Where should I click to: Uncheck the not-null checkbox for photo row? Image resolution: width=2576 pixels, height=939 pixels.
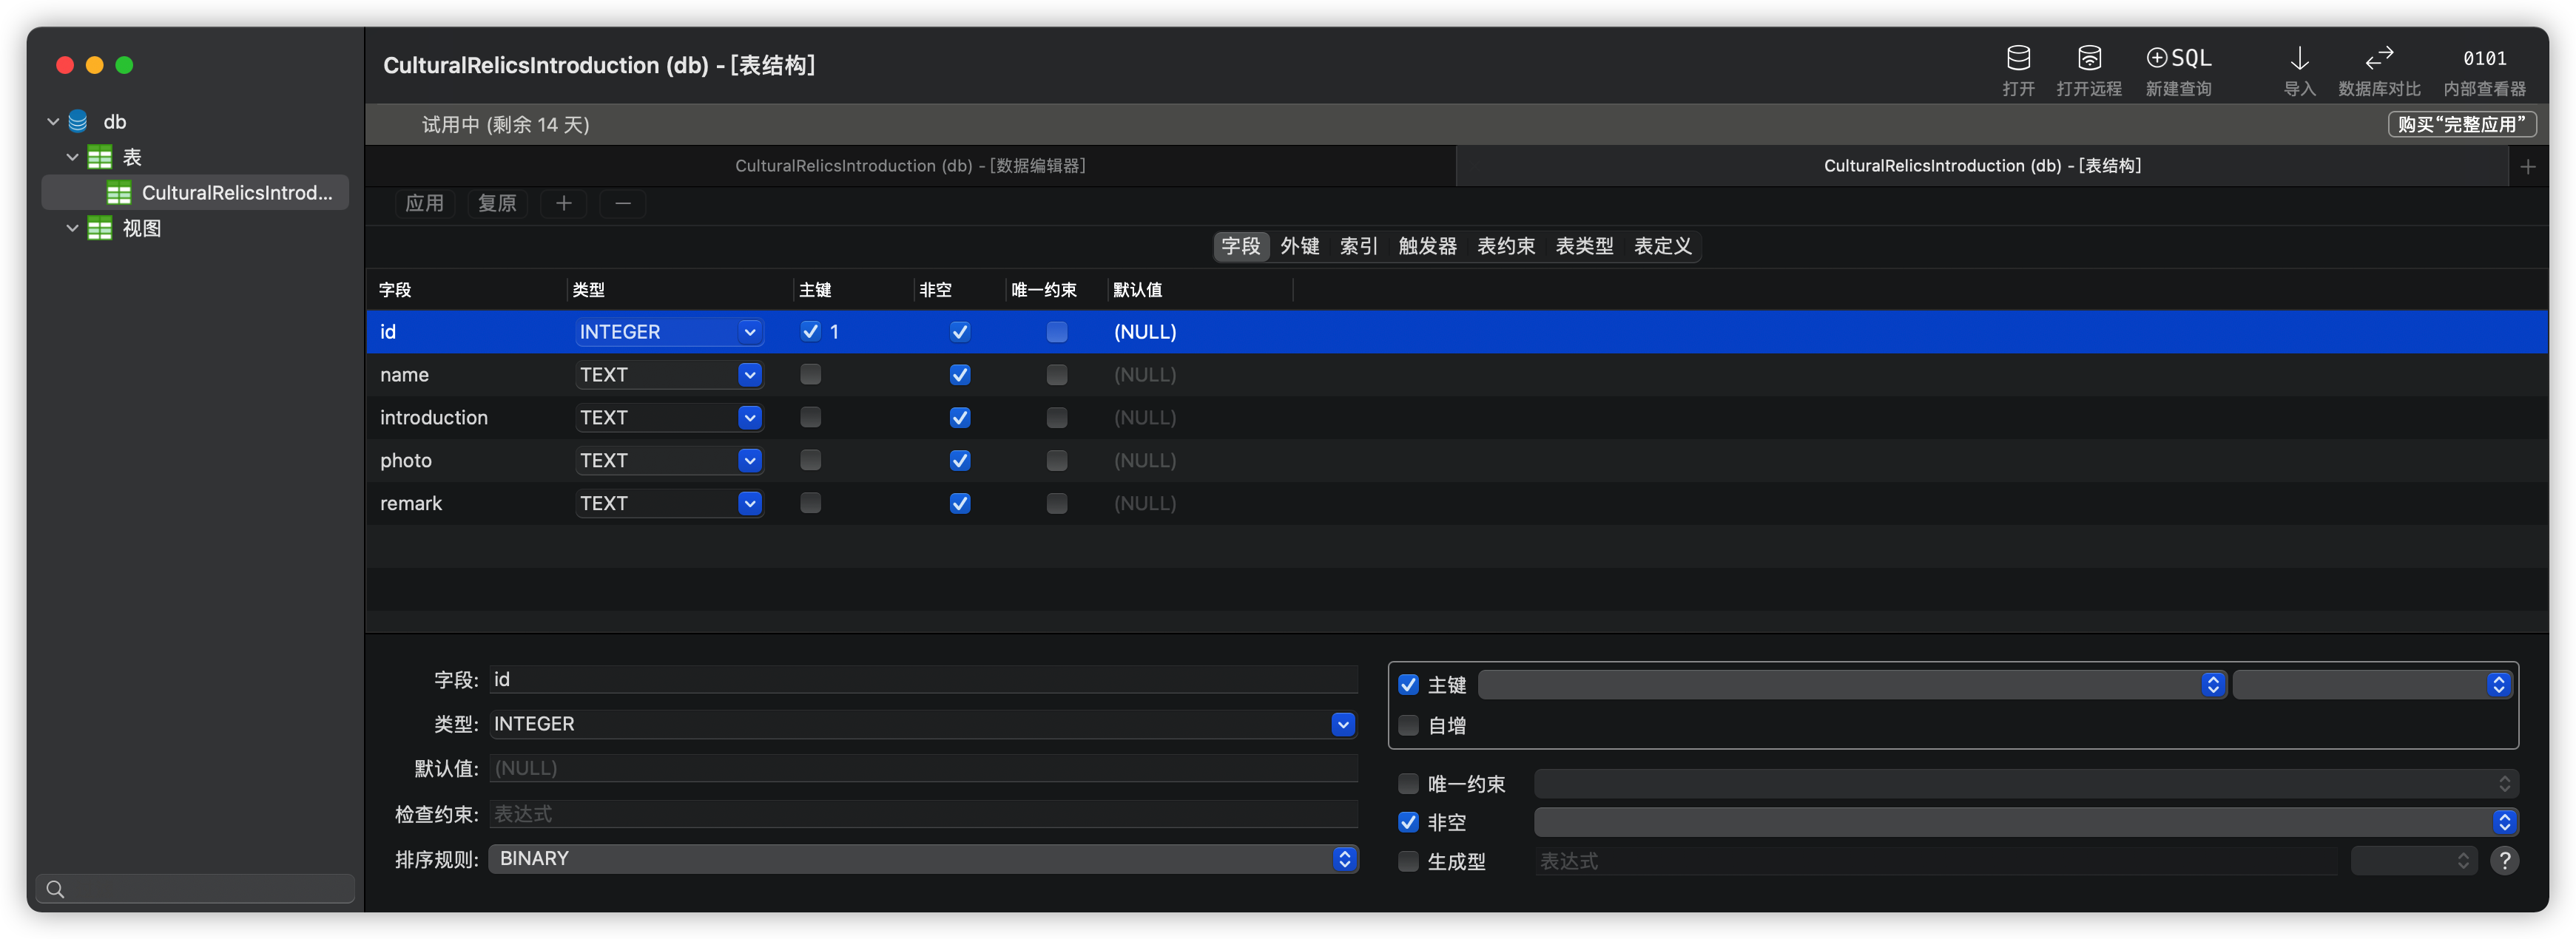tap(959, 461)
